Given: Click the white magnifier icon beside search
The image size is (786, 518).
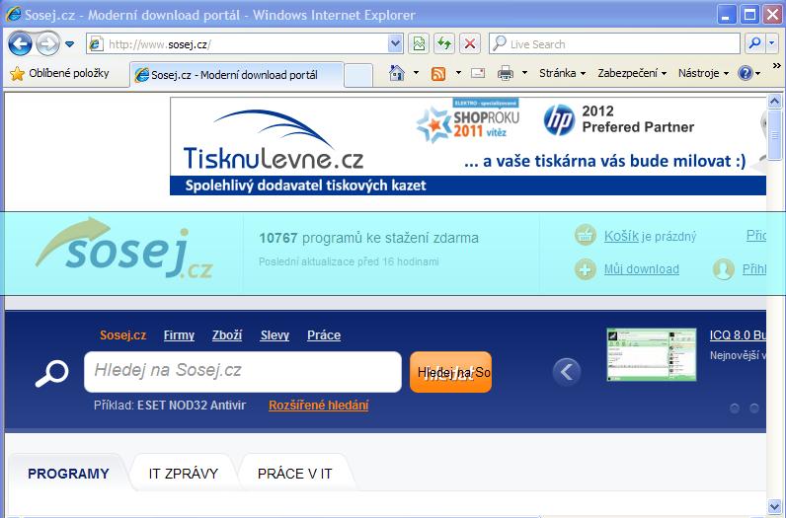Looking at the screenshot, I should point(51,373).
